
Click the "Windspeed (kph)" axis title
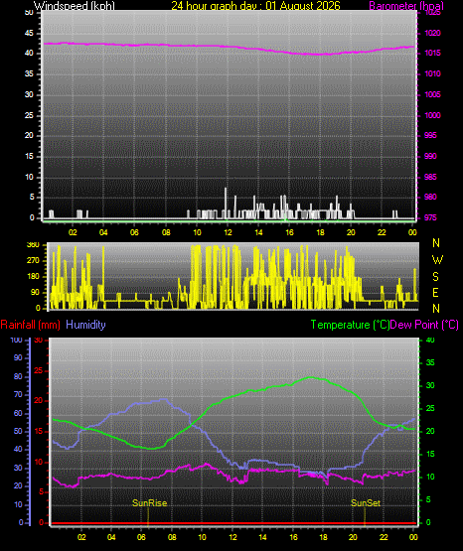[x=74, y=6]
